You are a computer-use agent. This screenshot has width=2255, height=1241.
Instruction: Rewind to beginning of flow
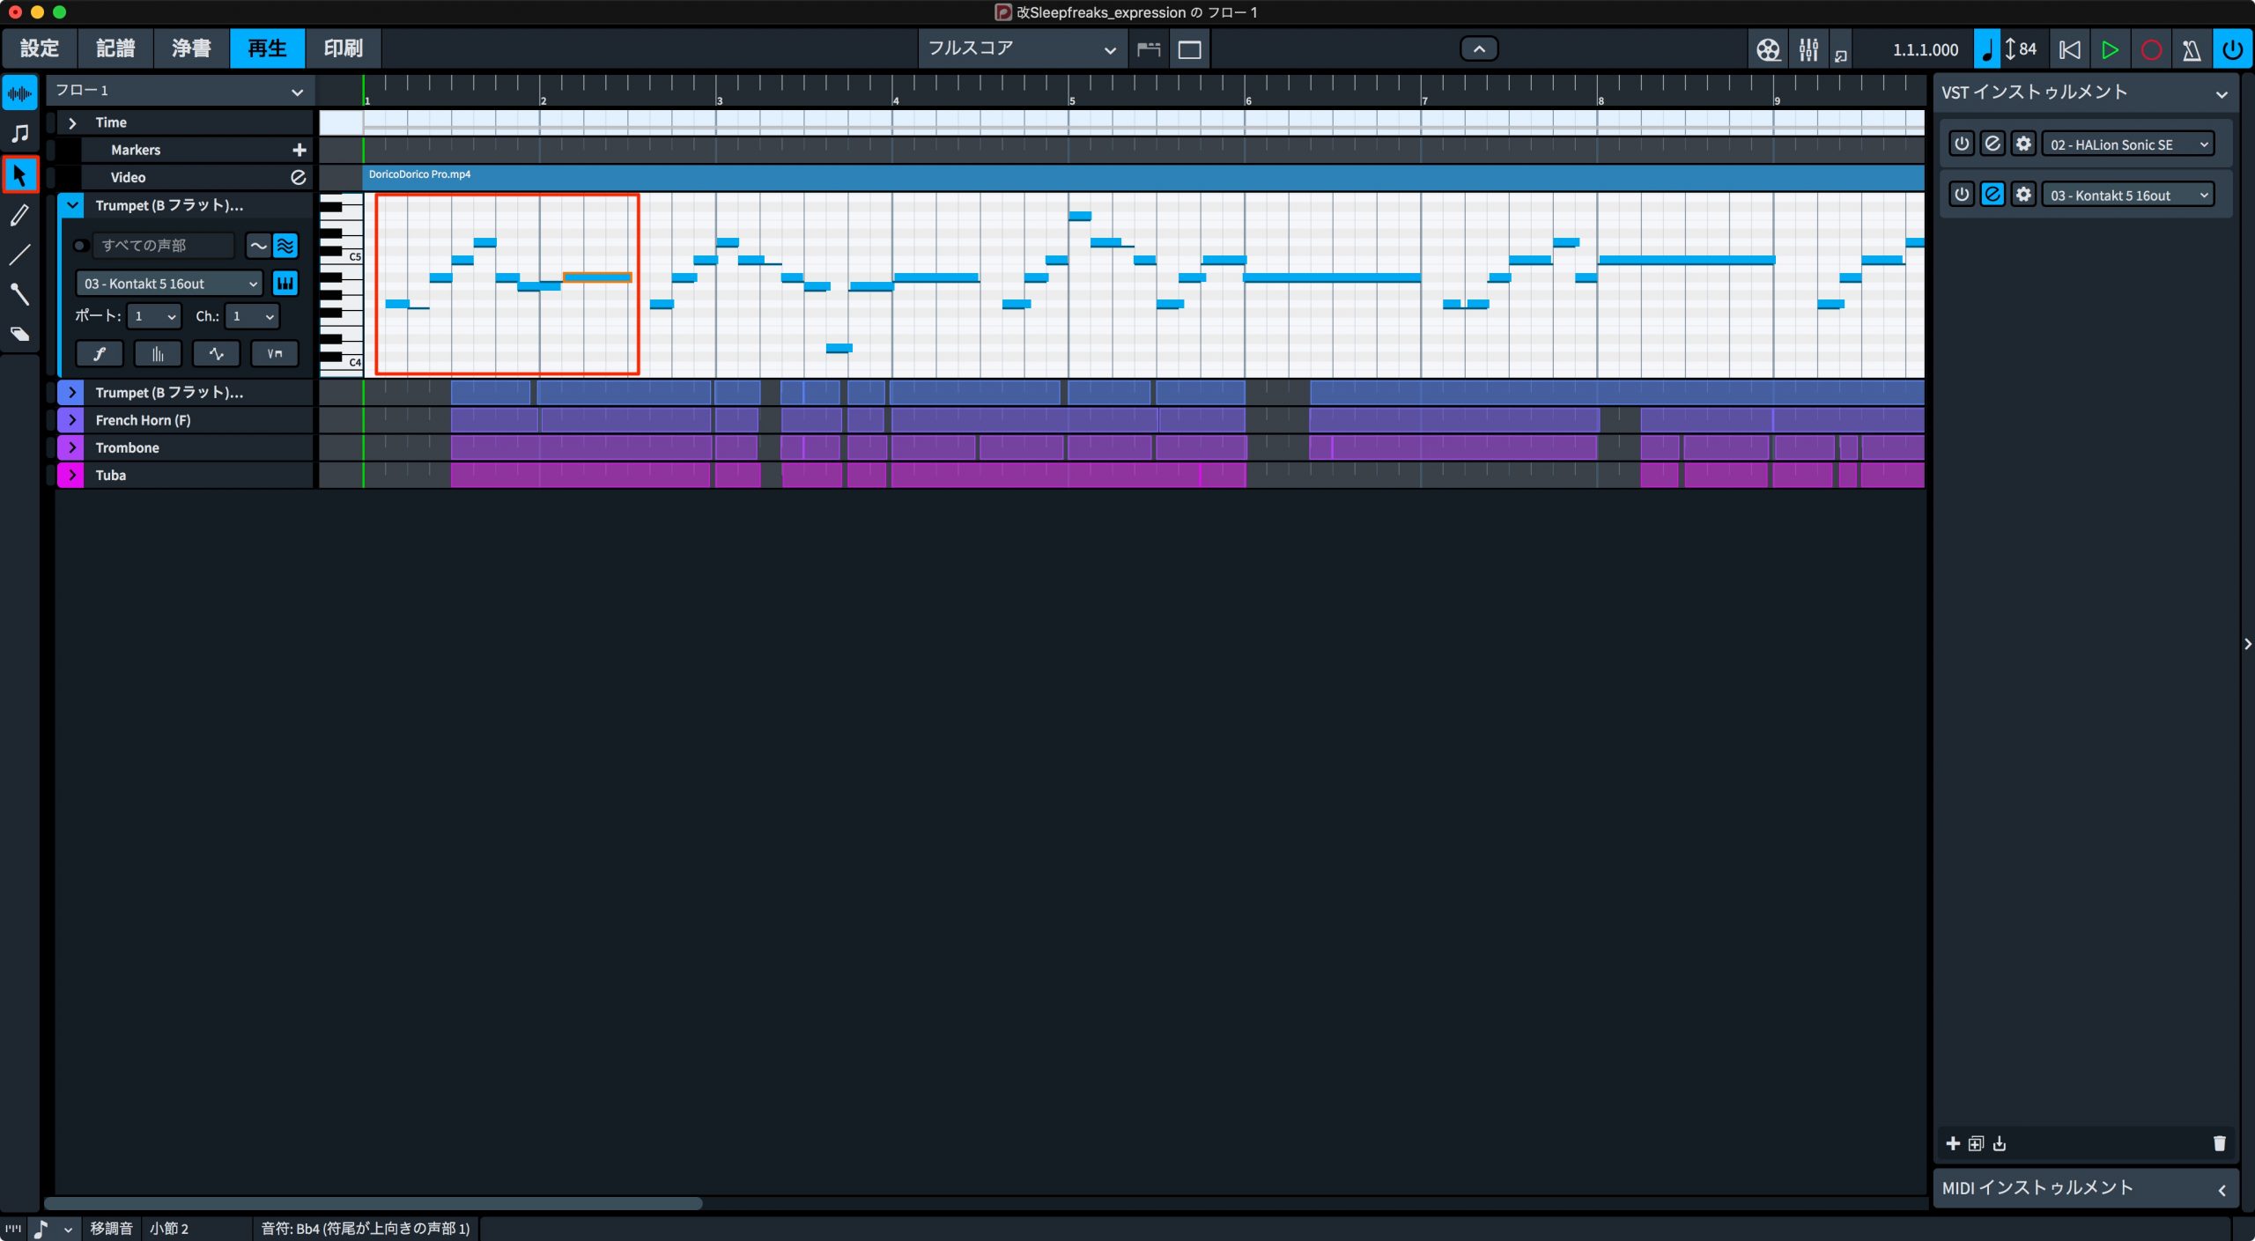tap(2070, 49)
